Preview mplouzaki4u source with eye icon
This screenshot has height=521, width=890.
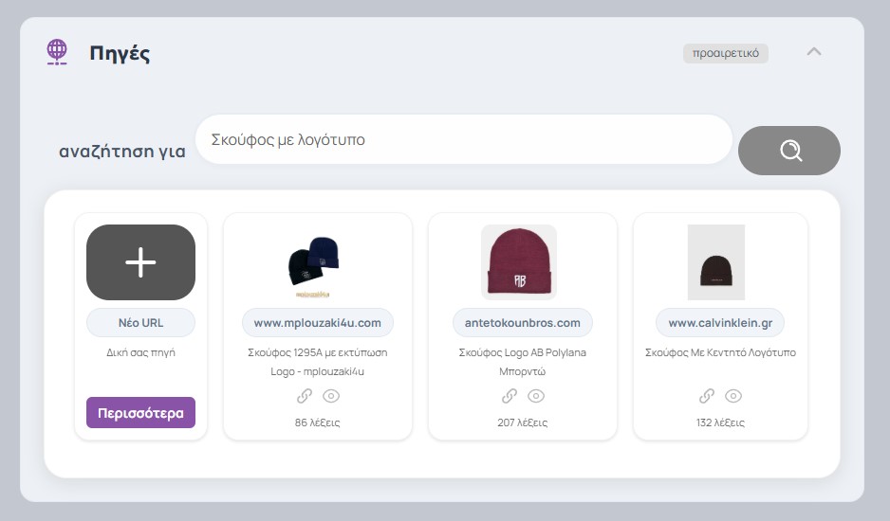pyautogui.click(x=331, y=396)
